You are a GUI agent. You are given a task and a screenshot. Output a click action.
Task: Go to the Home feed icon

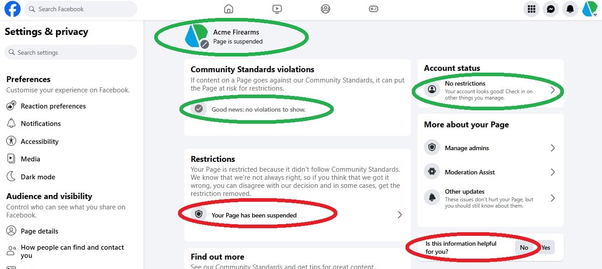pyautogui.click(x=229, y=9)
